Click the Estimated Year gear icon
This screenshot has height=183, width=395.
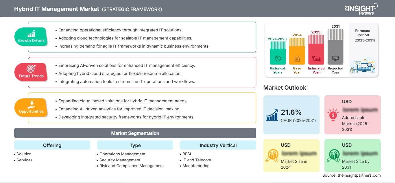coord(316,59)
